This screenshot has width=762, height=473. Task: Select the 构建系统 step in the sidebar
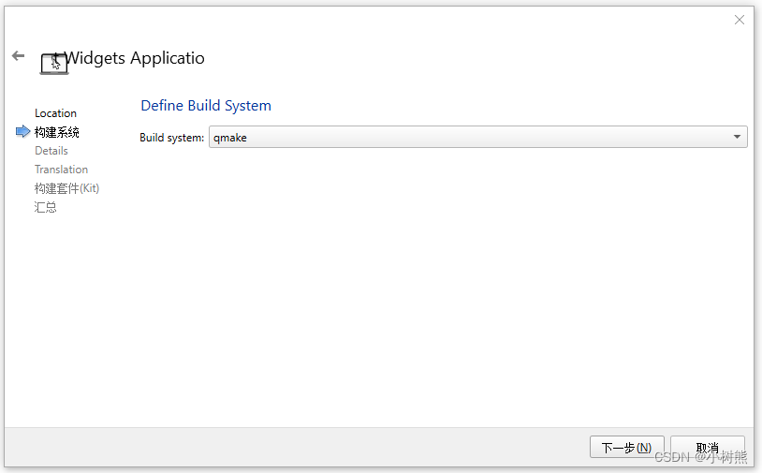(x=57, y=132)
